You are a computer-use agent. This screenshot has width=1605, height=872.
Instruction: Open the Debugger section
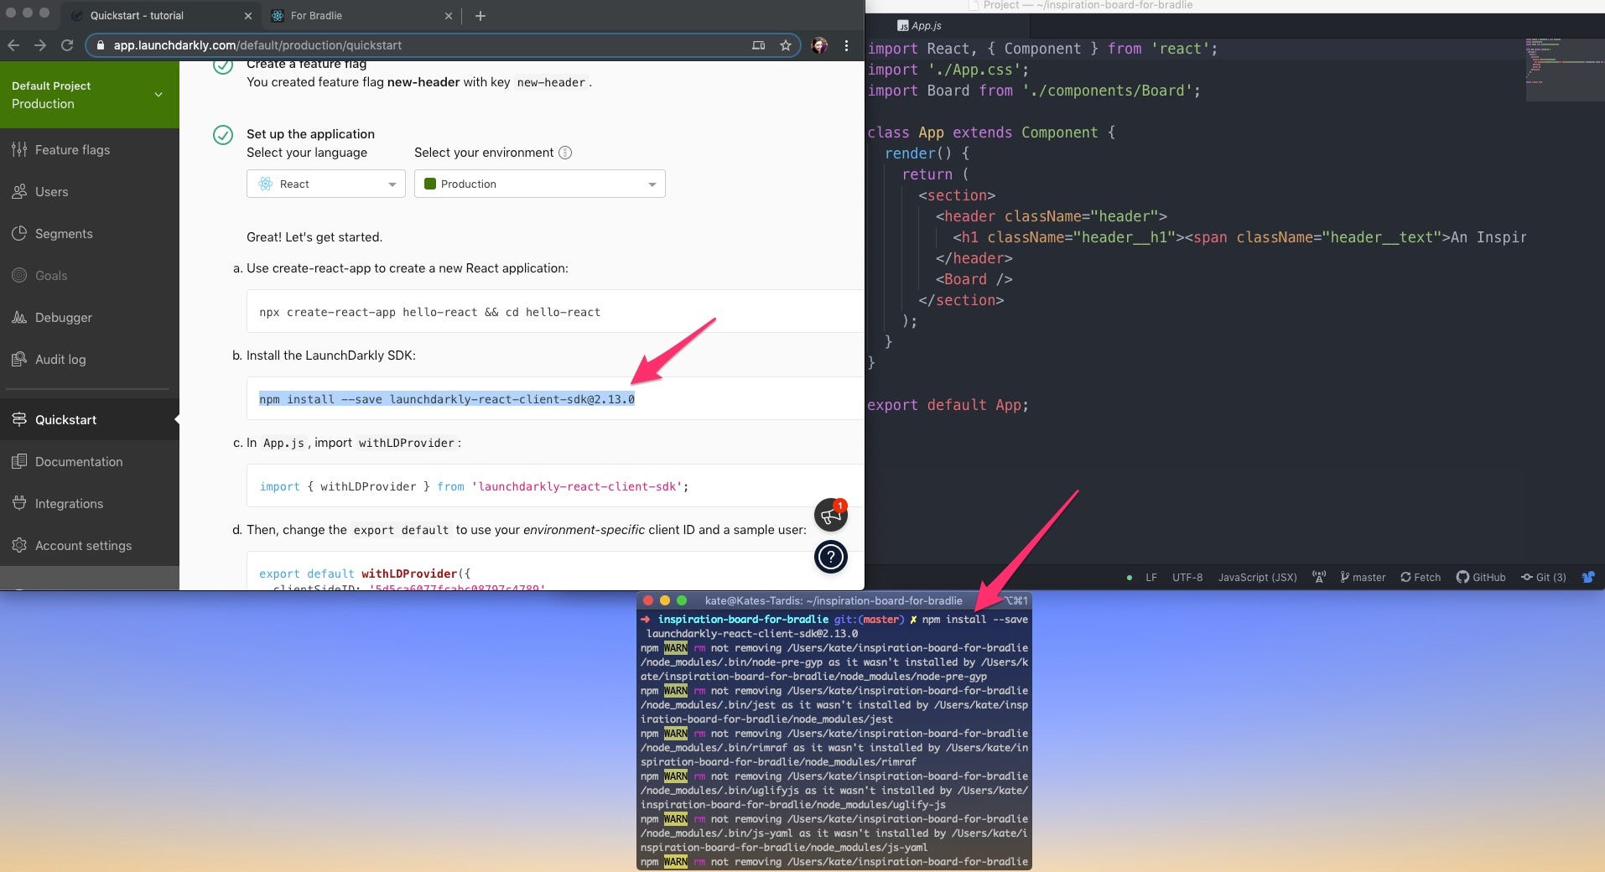point(63,318)
